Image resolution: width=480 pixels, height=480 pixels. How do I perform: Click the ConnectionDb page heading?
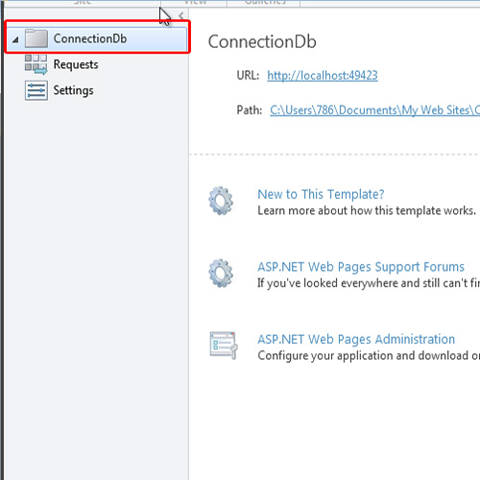click(262, 41)
